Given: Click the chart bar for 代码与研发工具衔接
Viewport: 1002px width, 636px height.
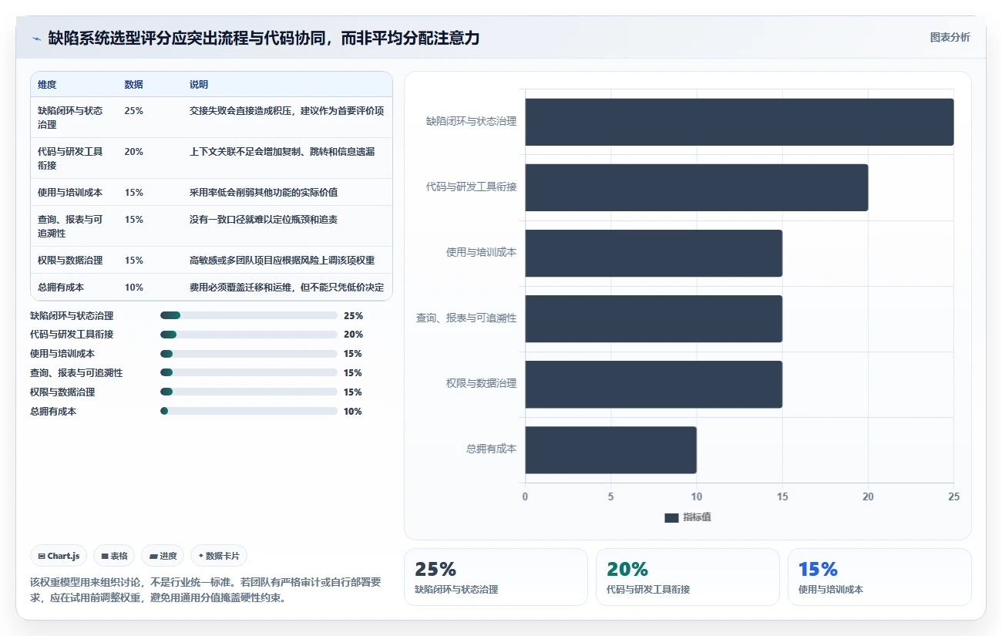Looking at the screenshot, I should click(x=697, y=187).
